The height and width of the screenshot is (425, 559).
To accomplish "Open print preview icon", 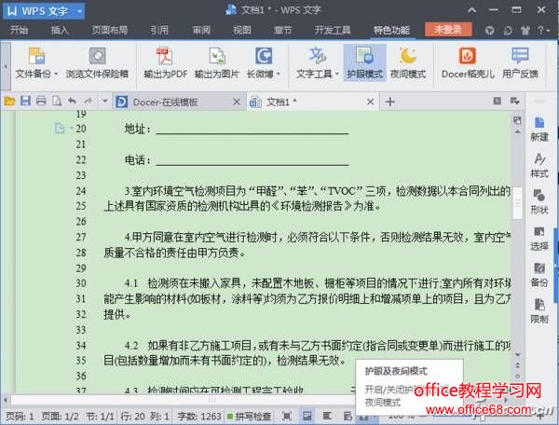I will click(57, 102).
